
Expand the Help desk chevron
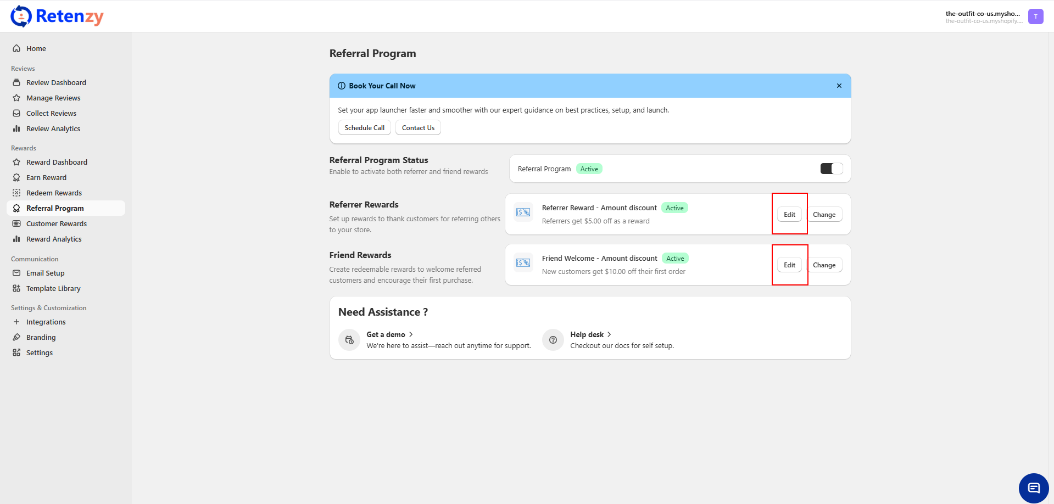tap(609, 334)
